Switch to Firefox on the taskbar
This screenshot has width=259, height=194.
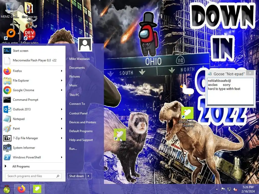21,189
